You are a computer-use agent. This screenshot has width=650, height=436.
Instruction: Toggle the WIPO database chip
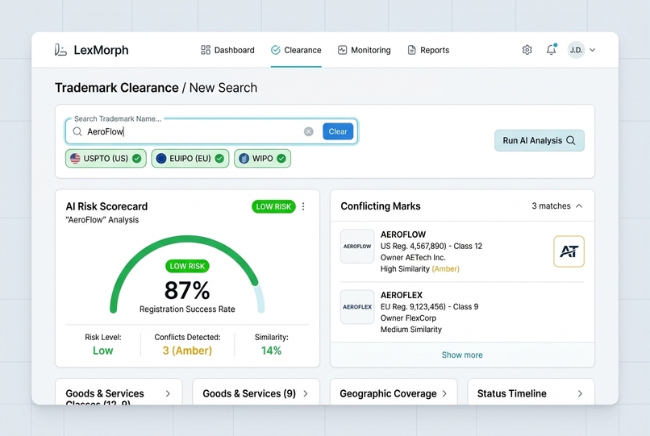[262, 158]
